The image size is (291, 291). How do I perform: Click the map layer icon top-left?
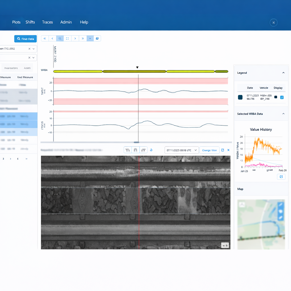pyautogui.click(x=242, y=204)
